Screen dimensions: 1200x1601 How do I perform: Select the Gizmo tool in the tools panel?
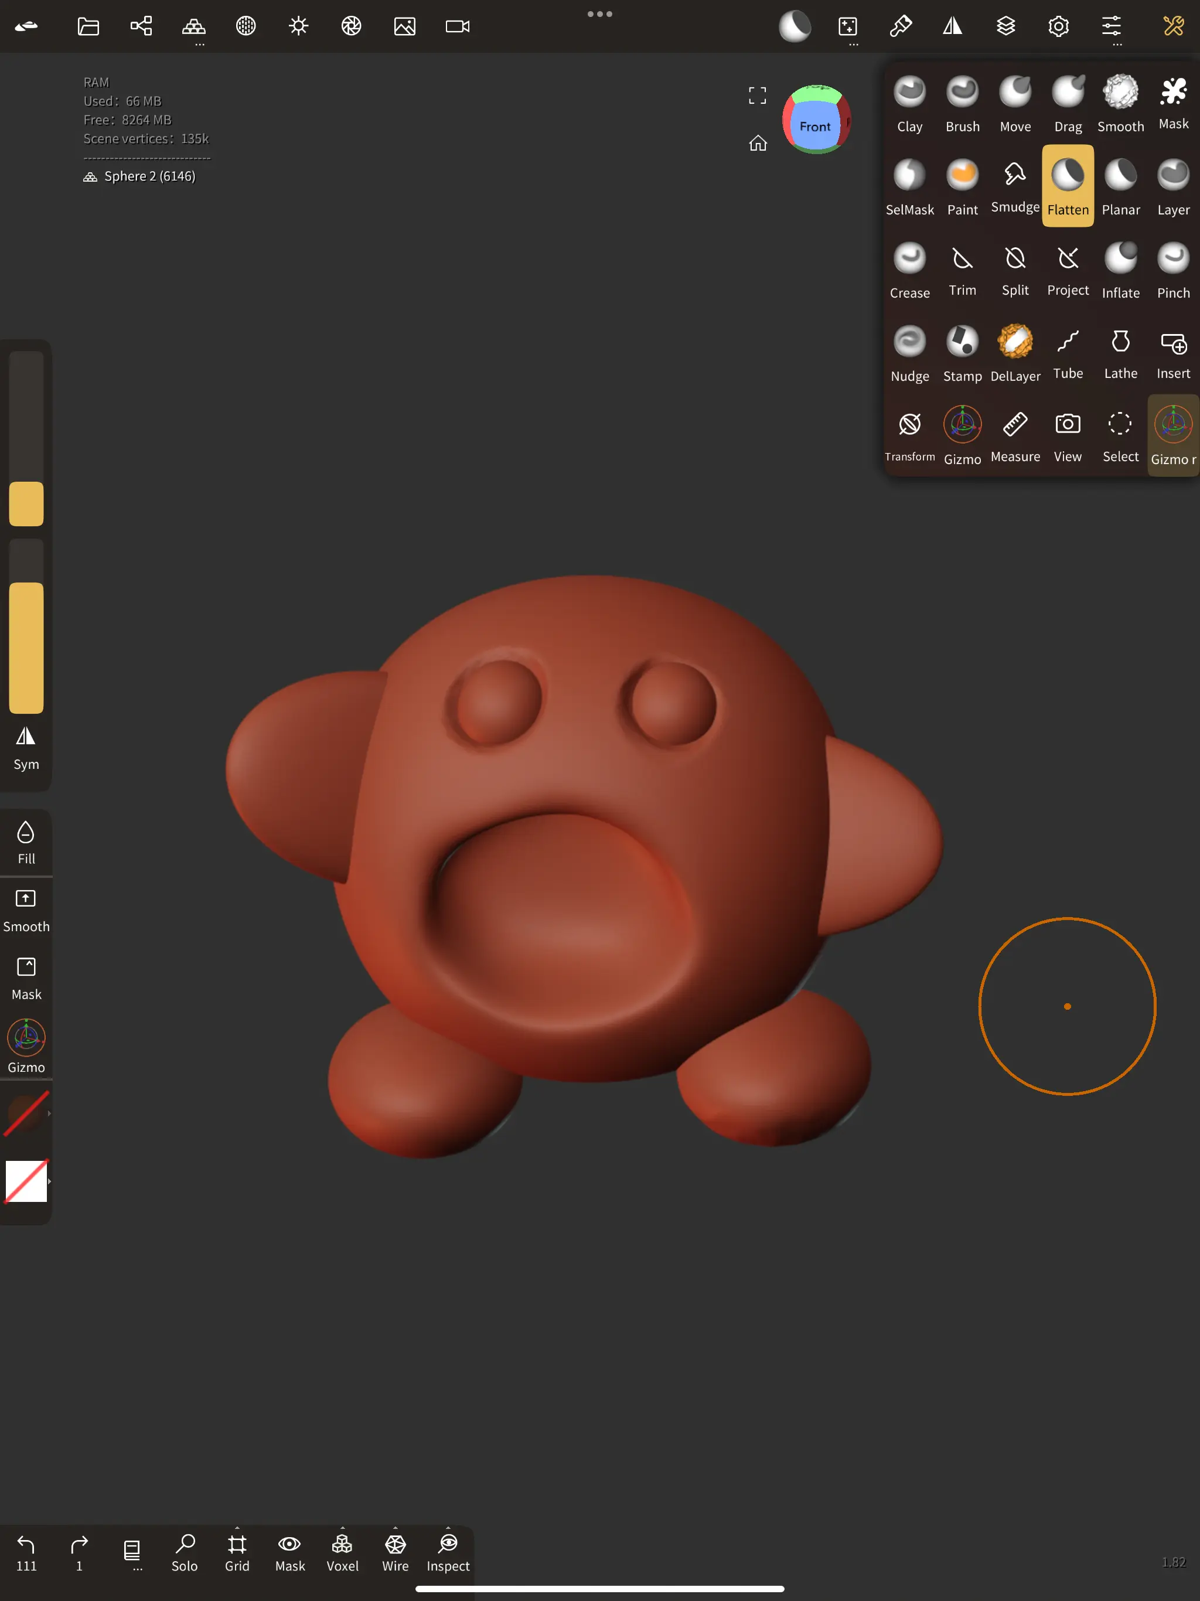pos(963,437)
